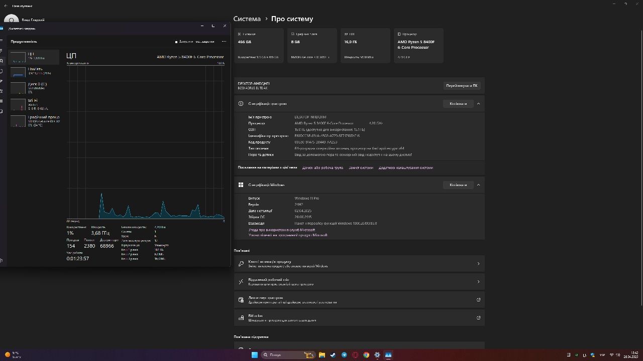Click the uptime value 0:01:23:57
Viewport: 643px width, 361px height.
pos(78,258)
